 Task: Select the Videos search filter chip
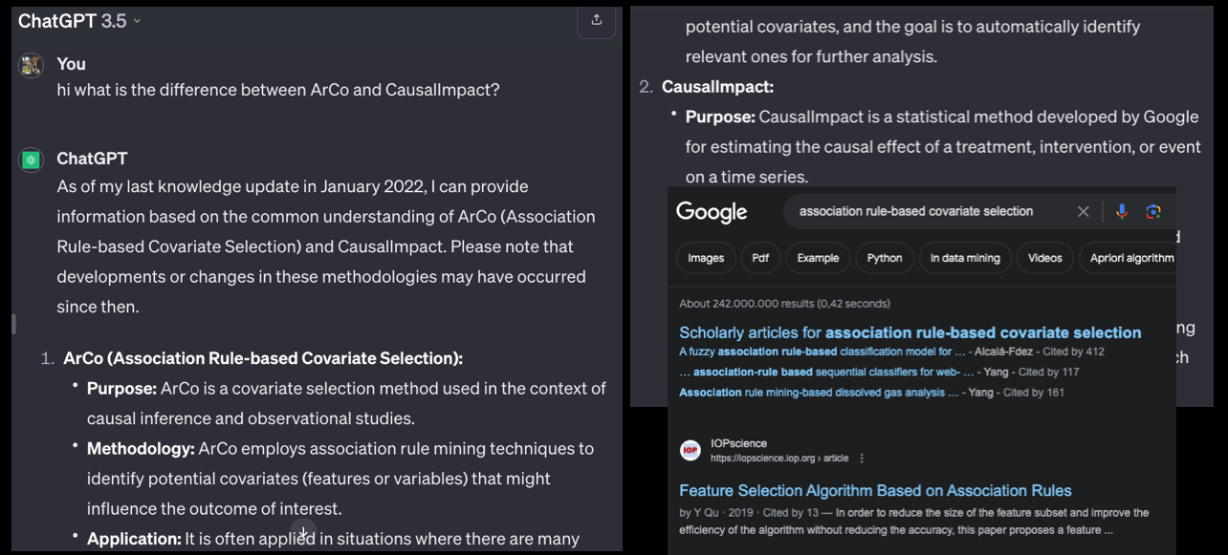coord(1044,258)
